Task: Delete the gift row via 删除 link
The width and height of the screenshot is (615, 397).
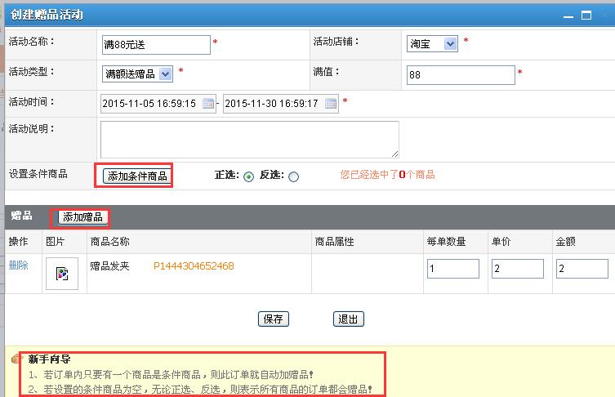Action: (18, 265)
